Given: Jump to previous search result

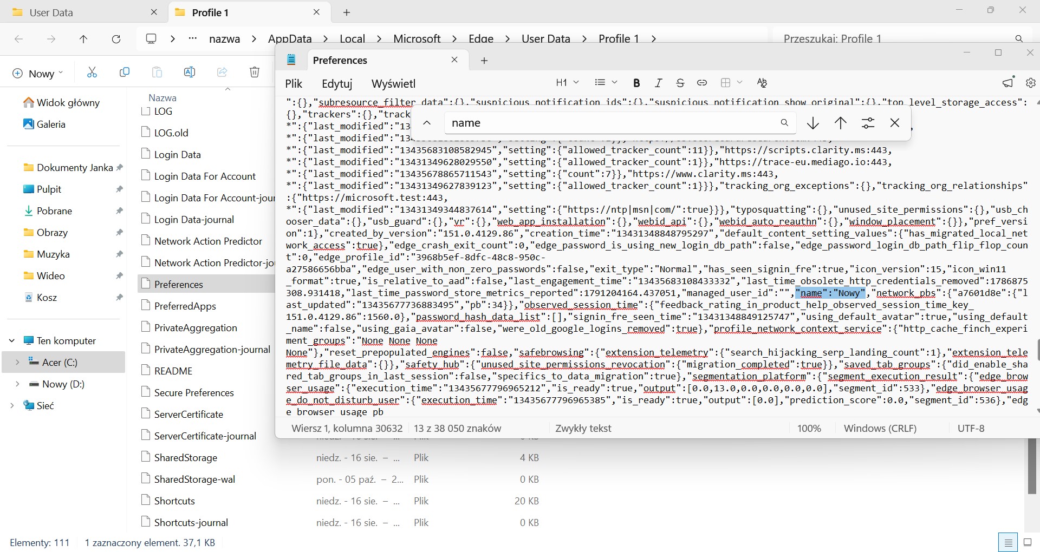Looking at the screenshot, I should click(841, 123).
